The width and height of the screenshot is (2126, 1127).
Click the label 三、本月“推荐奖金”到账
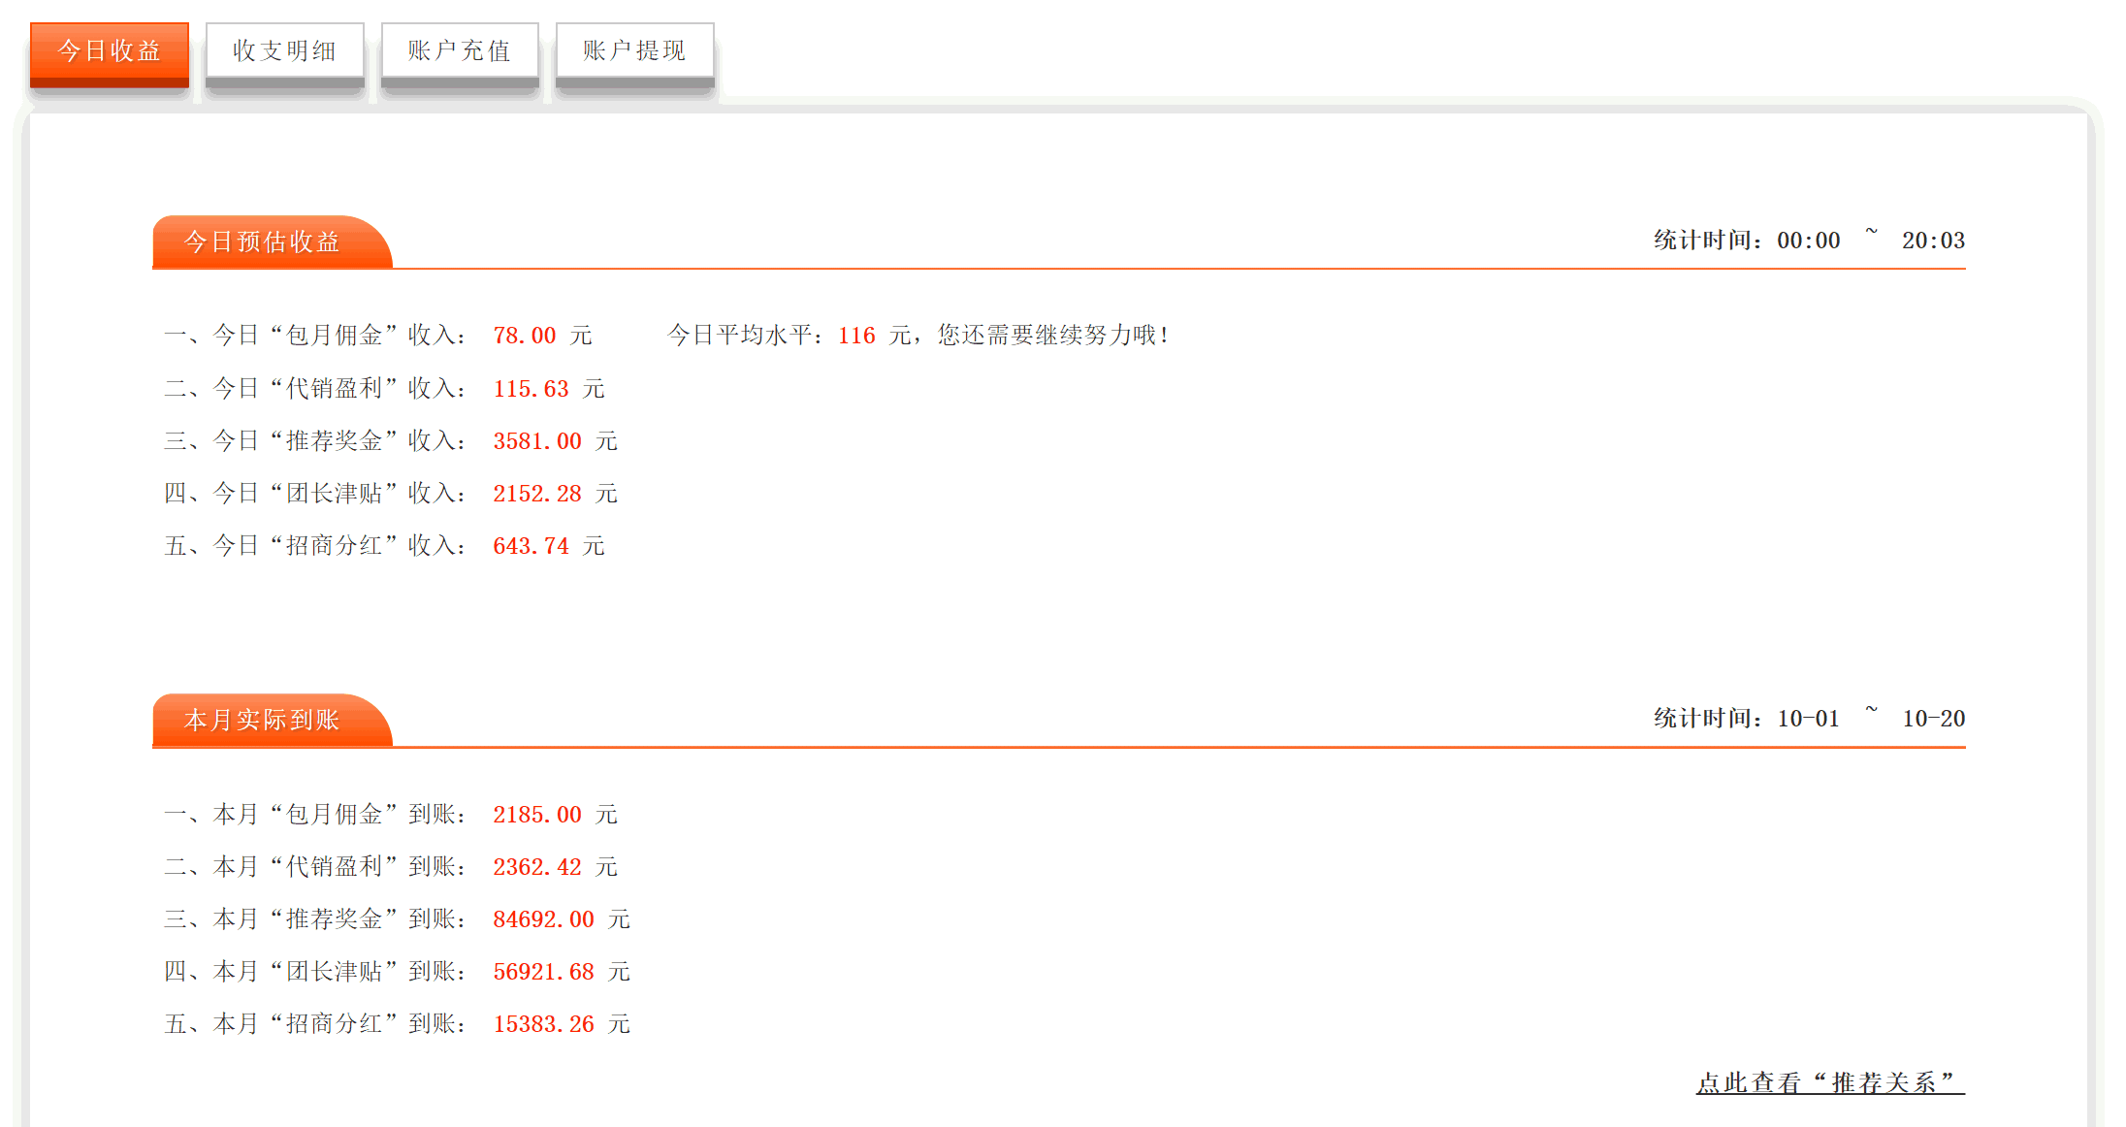coord(315,919)
